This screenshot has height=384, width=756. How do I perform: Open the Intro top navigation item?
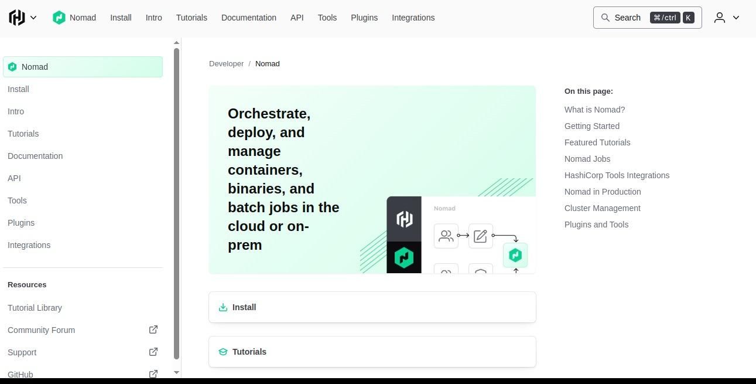[x=153, y=18]
